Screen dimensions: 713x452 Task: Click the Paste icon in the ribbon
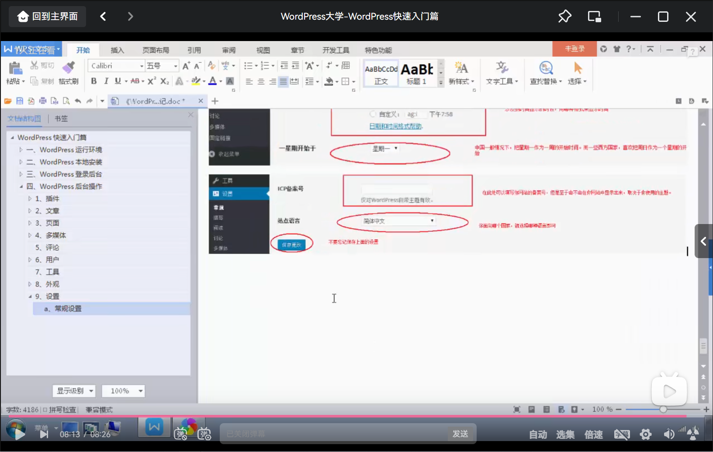tap(15, 69)
